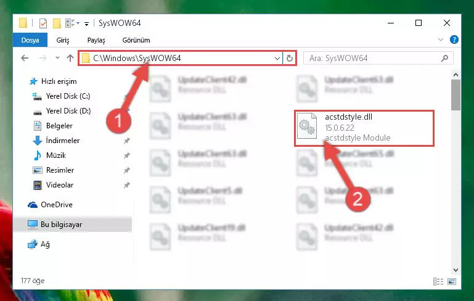Open Belgeler folder in sidebar
Screen dimensions: 474x301
click(59, 126)
